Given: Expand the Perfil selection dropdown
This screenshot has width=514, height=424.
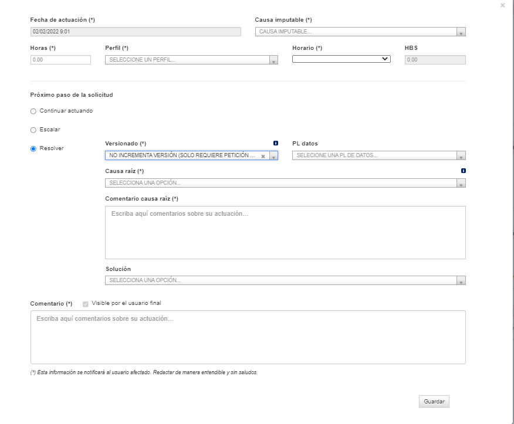Looking at the screenshot, I should (x=191, y=60).
